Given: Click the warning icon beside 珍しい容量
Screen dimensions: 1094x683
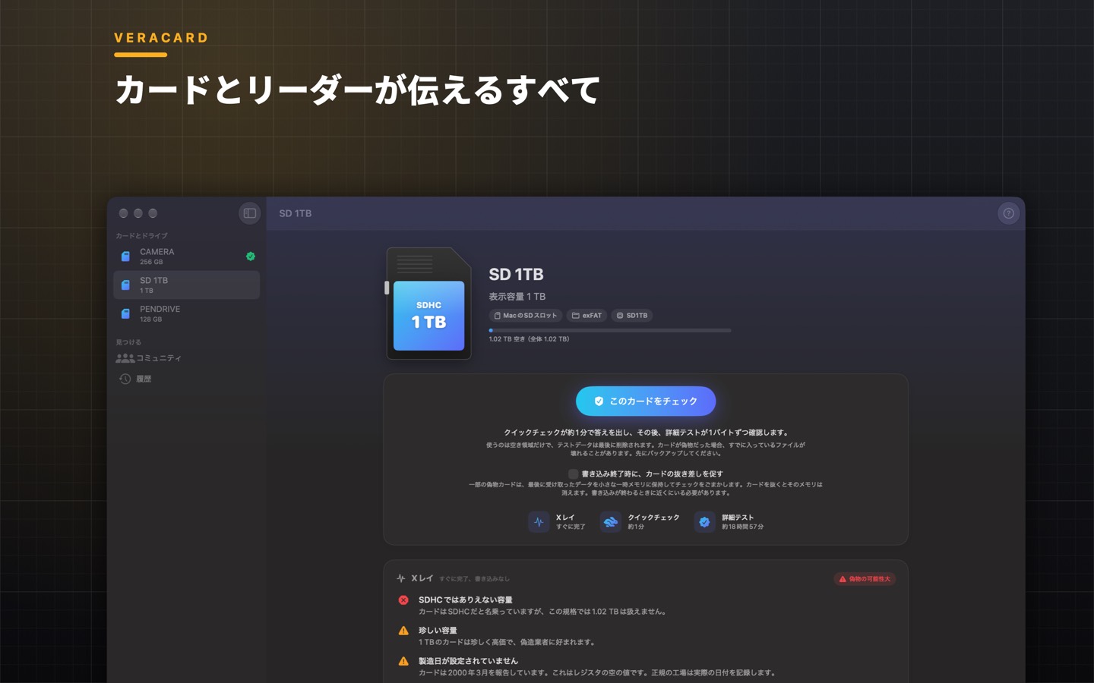Looking at the screenshot, I should (x=403, y=631).
